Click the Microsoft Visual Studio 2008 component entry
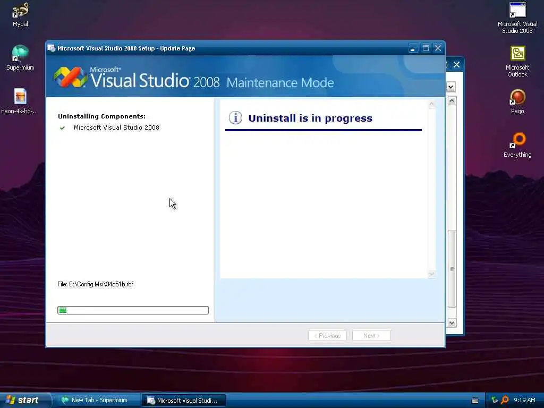This screenshot has height=408, width=544. (x=116, y=127)
